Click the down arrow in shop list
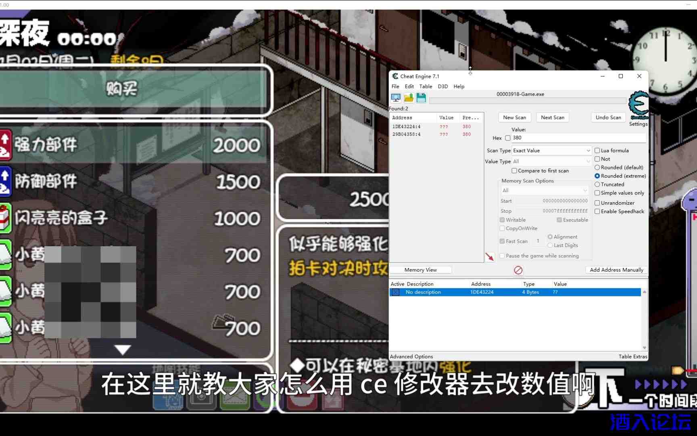 [x=123, y=350]
